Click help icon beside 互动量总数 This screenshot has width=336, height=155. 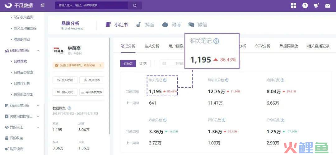point(227,80)
